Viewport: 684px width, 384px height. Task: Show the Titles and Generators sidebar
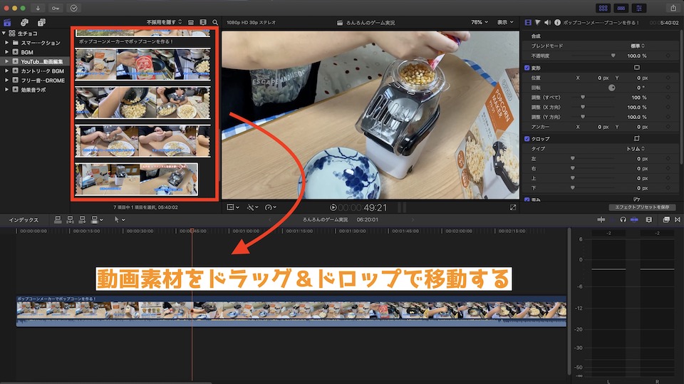[41, 22]
